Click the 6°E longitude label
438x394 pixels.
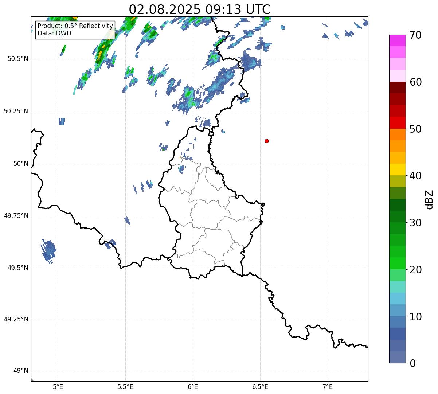193,386
